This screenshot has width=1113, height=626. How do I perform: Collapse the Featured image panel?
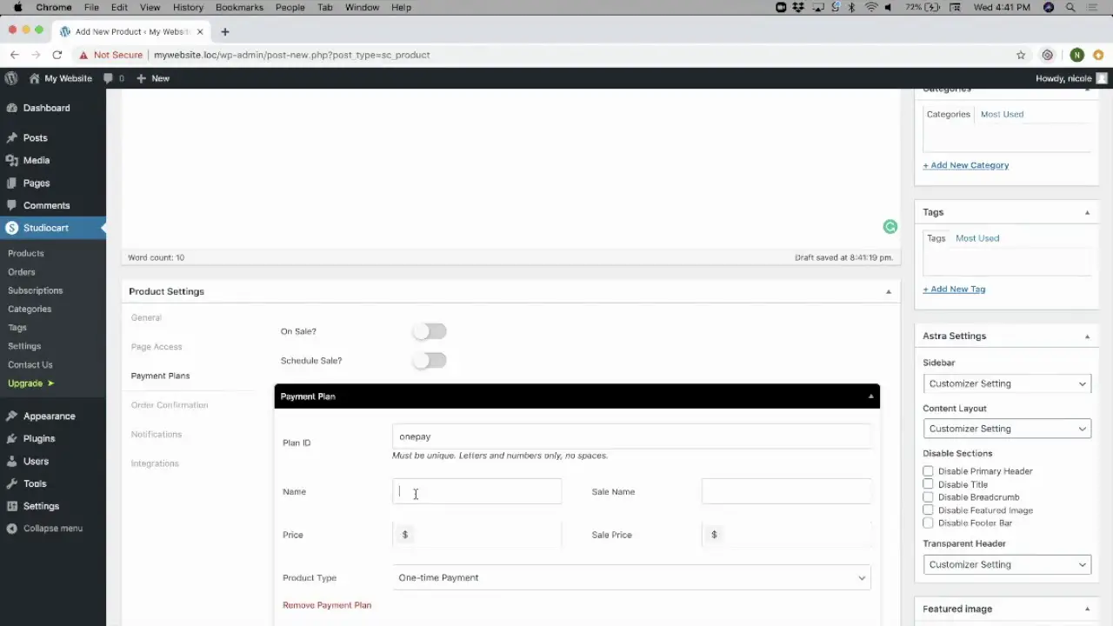coord(1087,609)
